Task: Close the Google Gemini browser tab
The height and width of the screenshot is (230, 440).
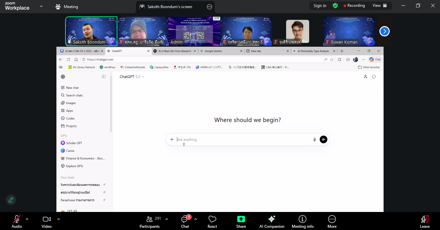Action: click(x=241, y=51)
